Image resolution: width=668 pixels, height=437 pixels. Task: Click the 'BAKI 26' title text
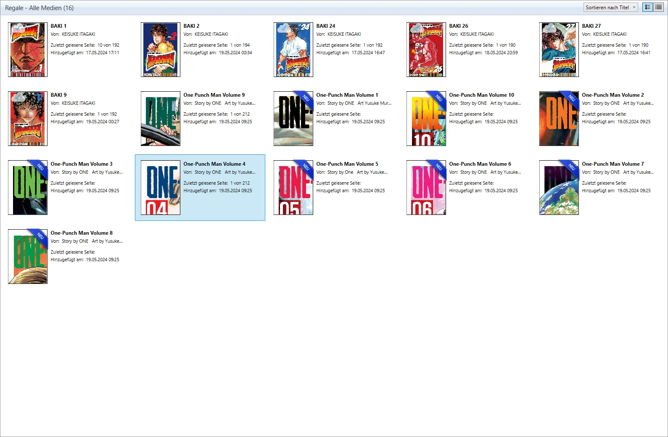click(459, 26)
